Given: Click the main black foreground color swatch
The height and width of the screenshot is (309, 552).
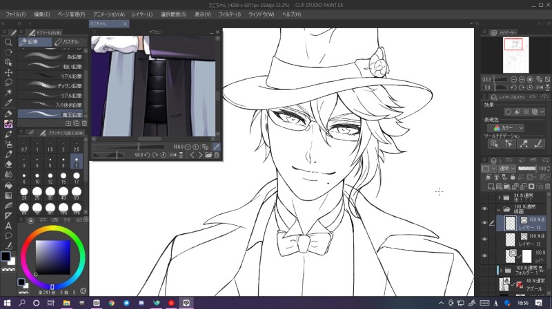Looking at the screenshot, I should [x=6, y=256].
